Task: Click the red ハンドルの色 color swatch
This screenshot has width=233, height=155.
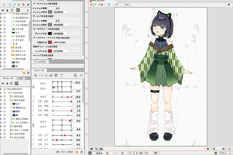Action: click(x=50, y=51)
